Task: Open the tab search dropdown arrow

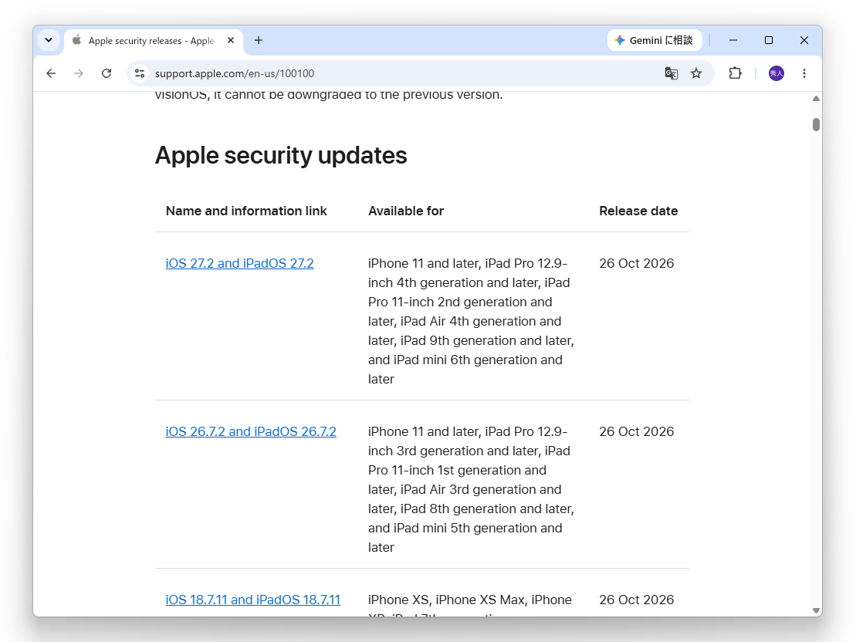Action: point(49,40)
